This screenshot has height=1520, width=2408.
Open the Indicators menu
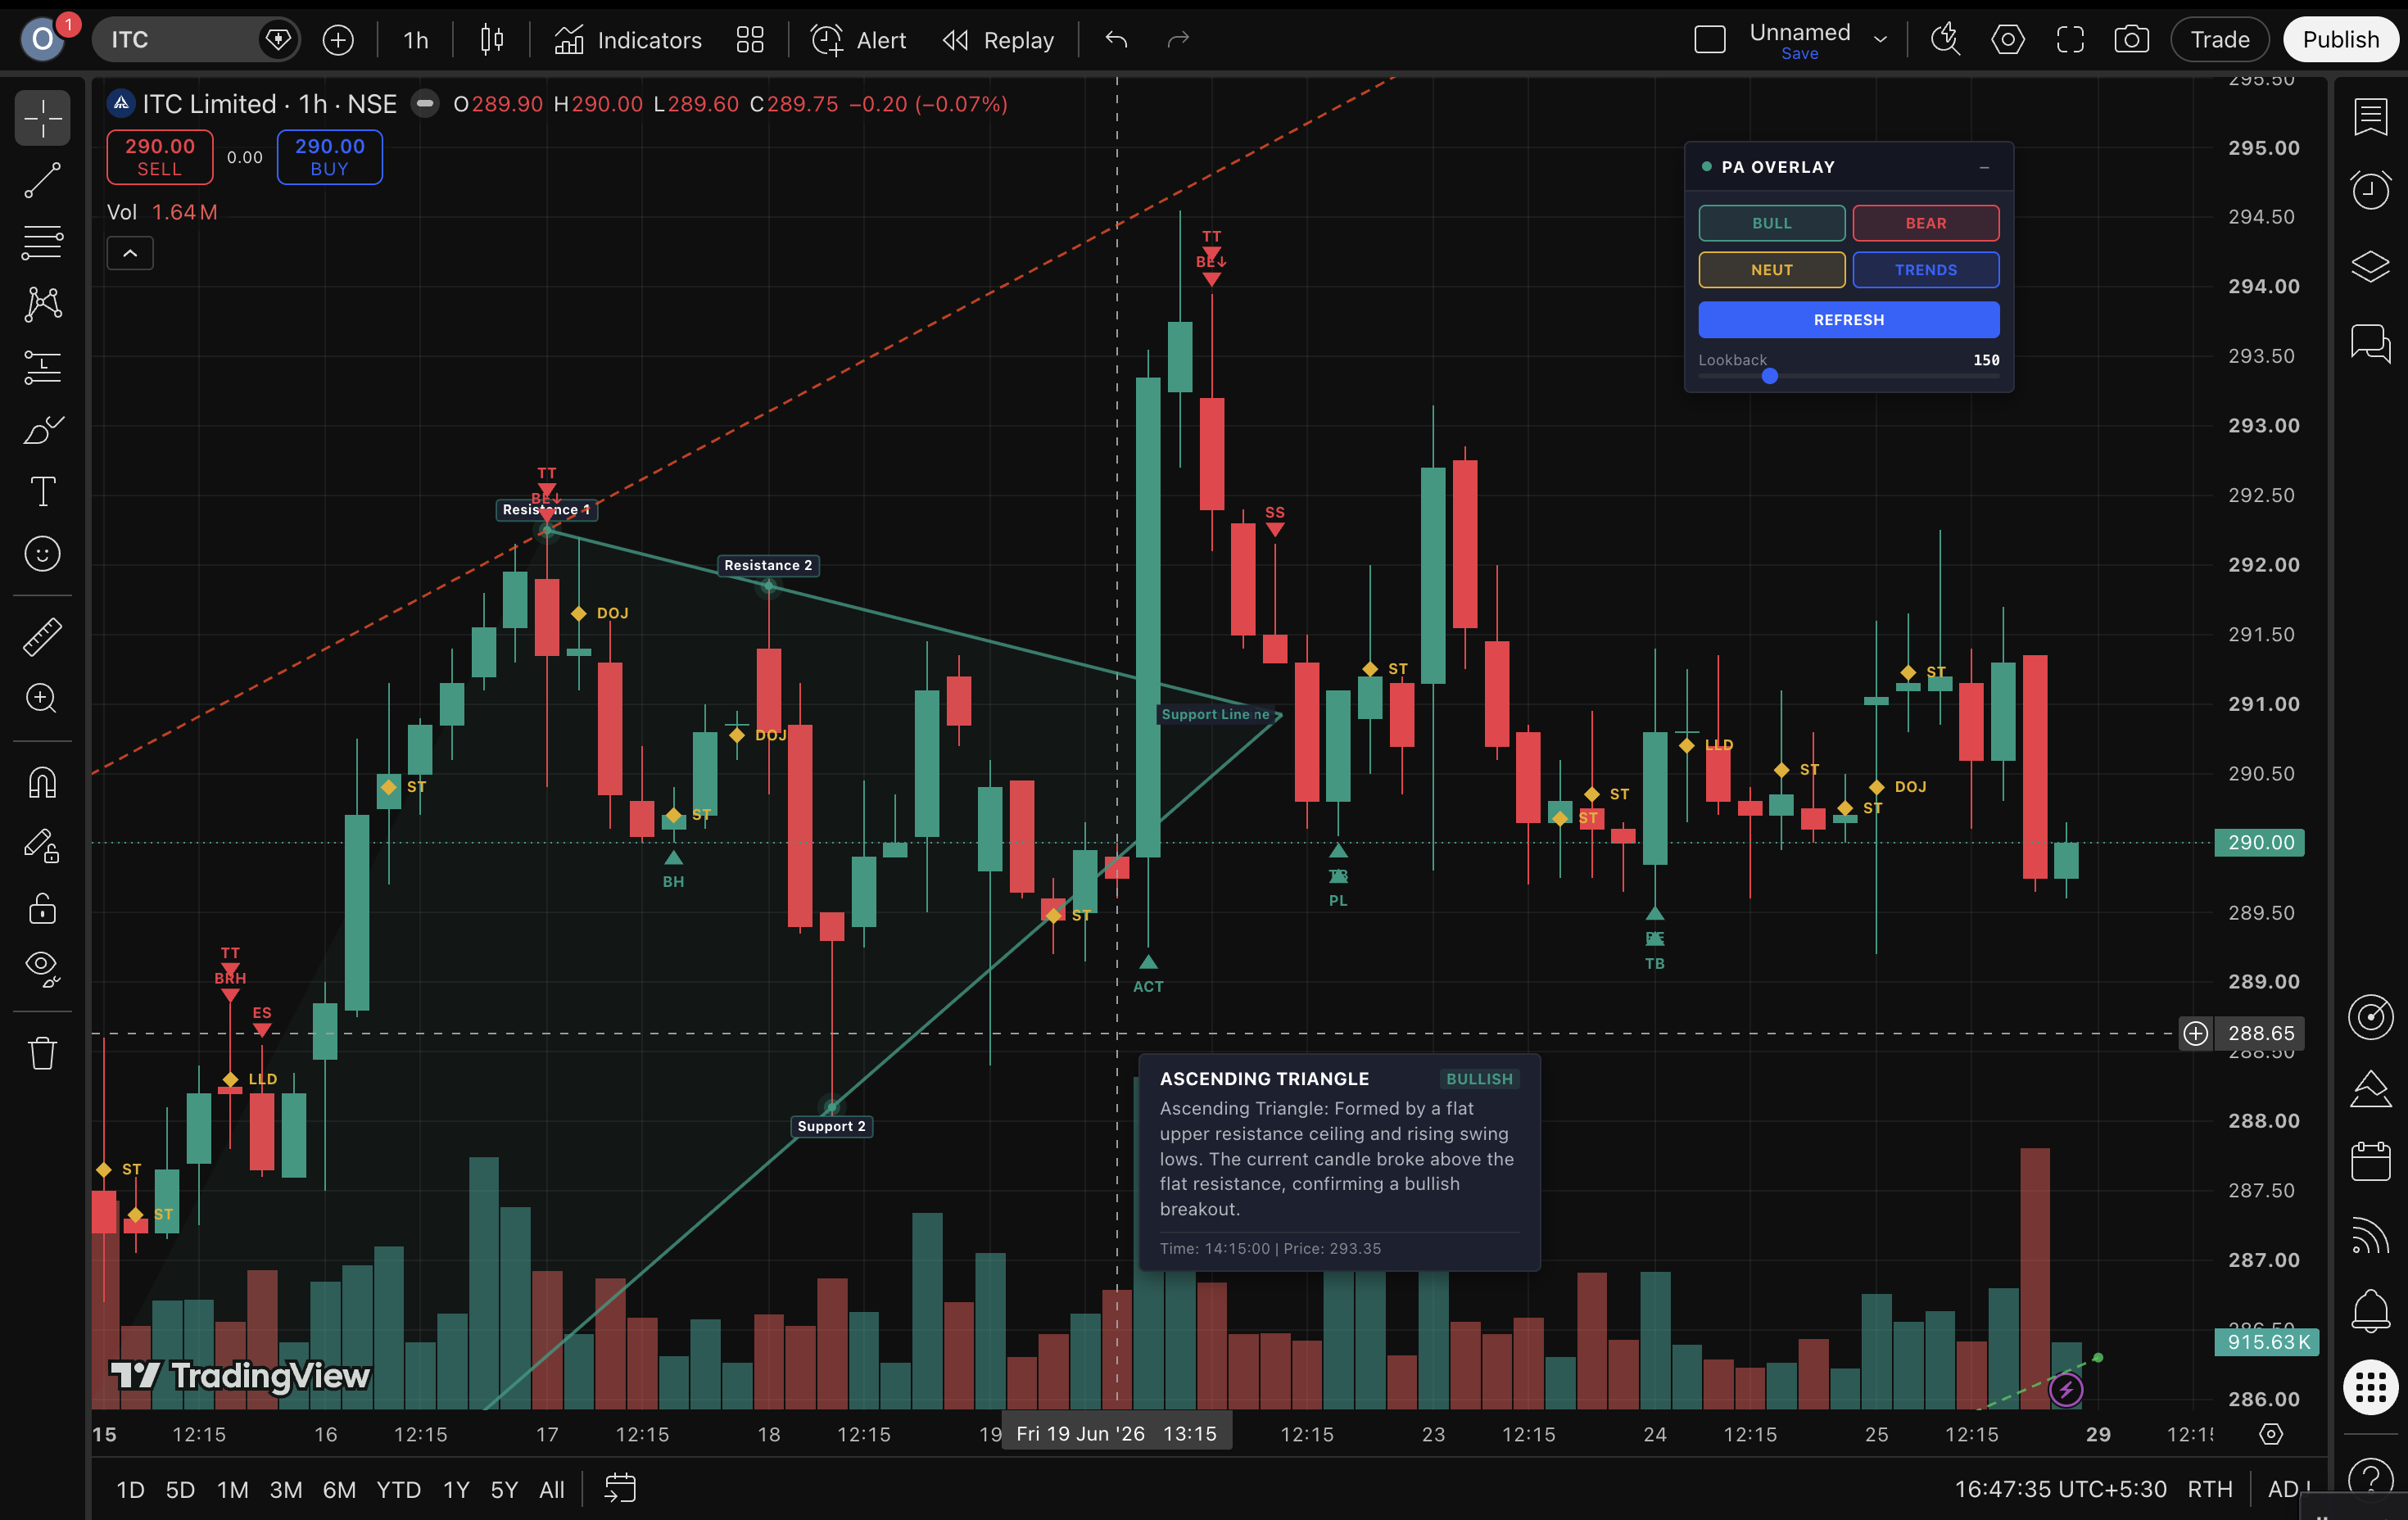coord(629,40)
